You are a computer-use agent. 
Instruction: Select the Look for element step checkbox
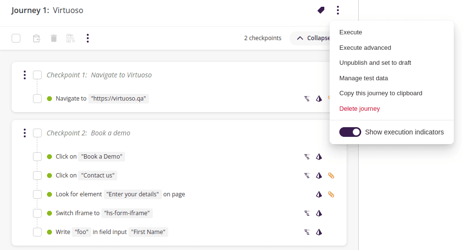pos(37,194)
